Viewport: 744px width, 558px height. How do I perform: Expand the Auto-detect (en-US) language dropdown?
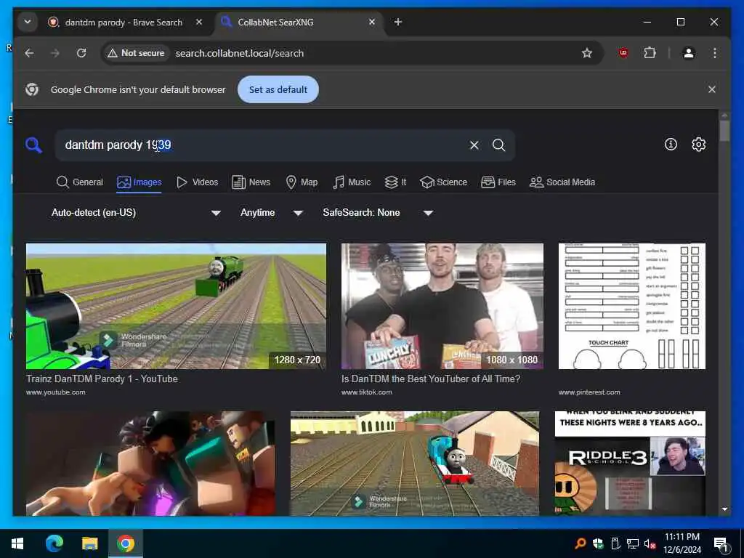click(x=136, y=213)
